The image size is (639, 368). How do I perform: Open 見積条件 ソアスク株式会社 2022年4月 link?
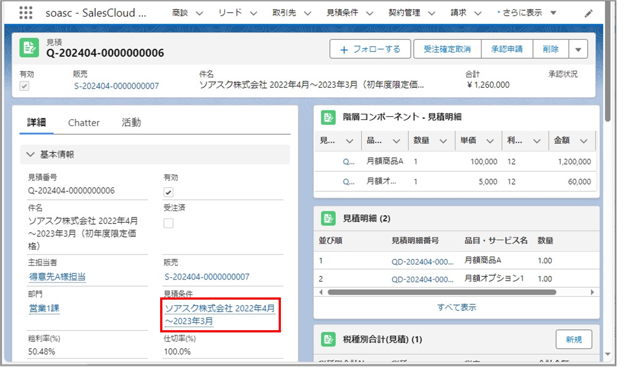tap(220, 314)
